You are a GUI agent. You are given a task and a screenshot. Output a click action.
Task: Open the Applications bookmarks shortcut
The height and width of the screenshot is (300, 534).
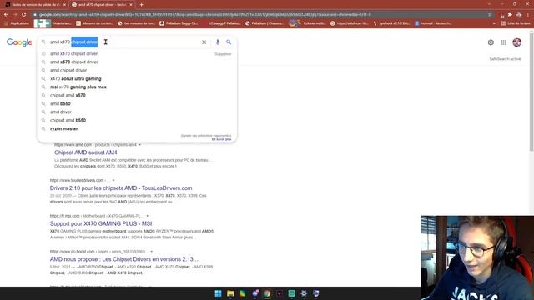click(x=17, y=23)
